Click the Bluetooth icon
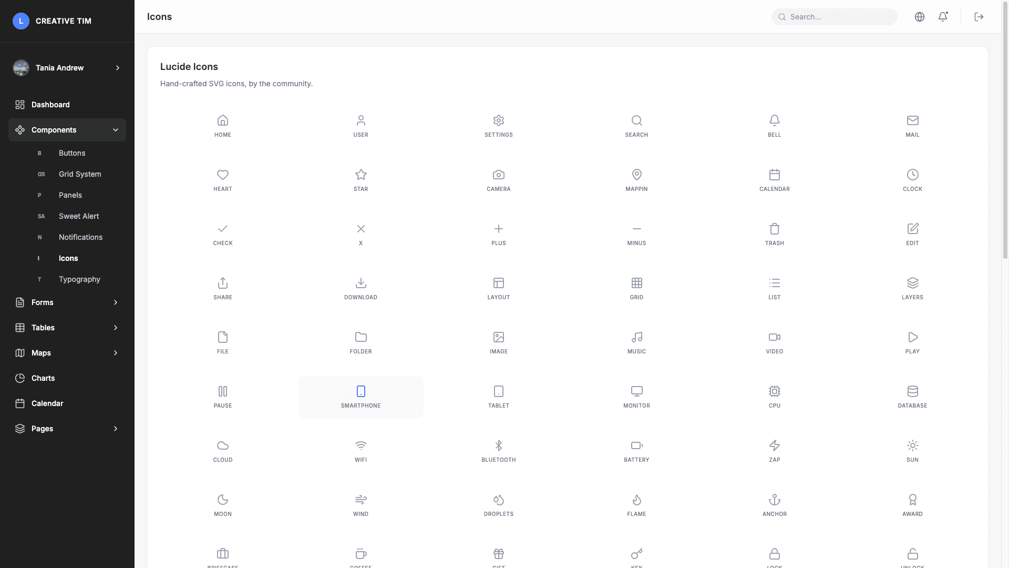 (x=498, y=450)
